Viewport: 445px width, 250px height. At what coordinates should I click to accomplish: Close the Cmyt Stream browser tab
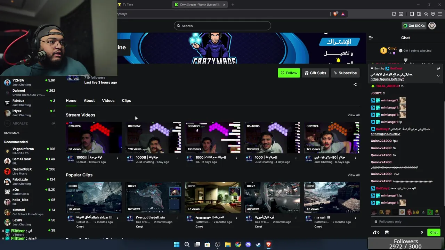224,5
